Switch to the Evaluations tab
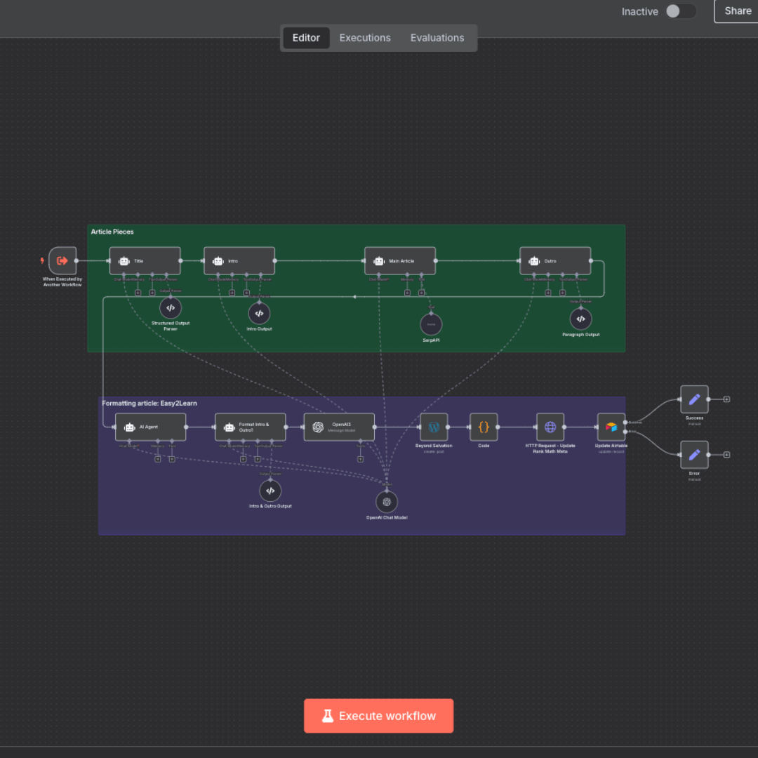Viewport: 758px width, 758px height. (x=437, y=38)
